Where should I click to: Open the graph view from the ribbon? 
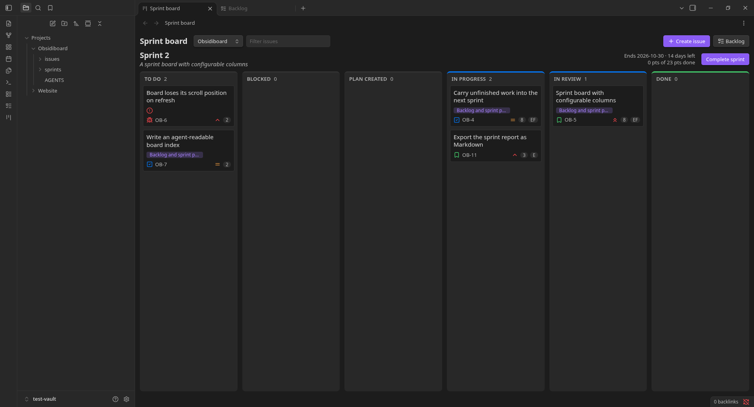9,35
